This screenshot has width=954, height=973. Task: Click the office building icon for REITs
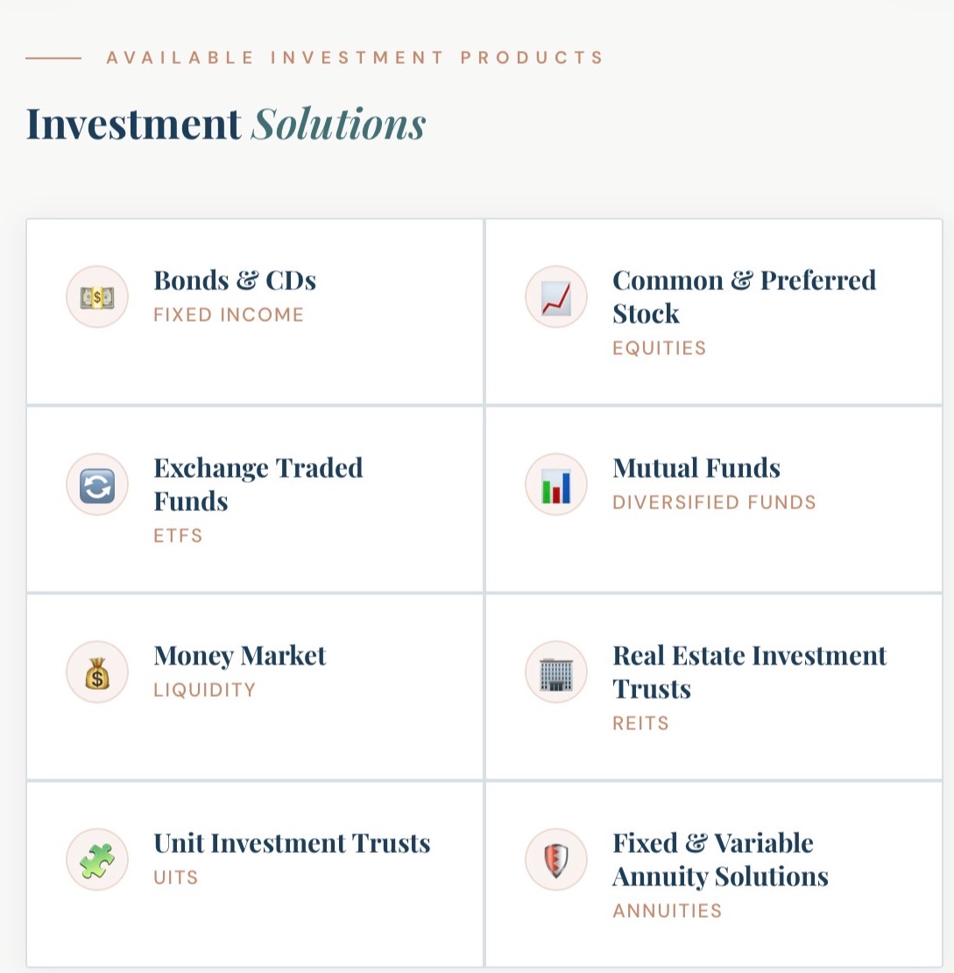pyautogui.click(x=556, y=672)
